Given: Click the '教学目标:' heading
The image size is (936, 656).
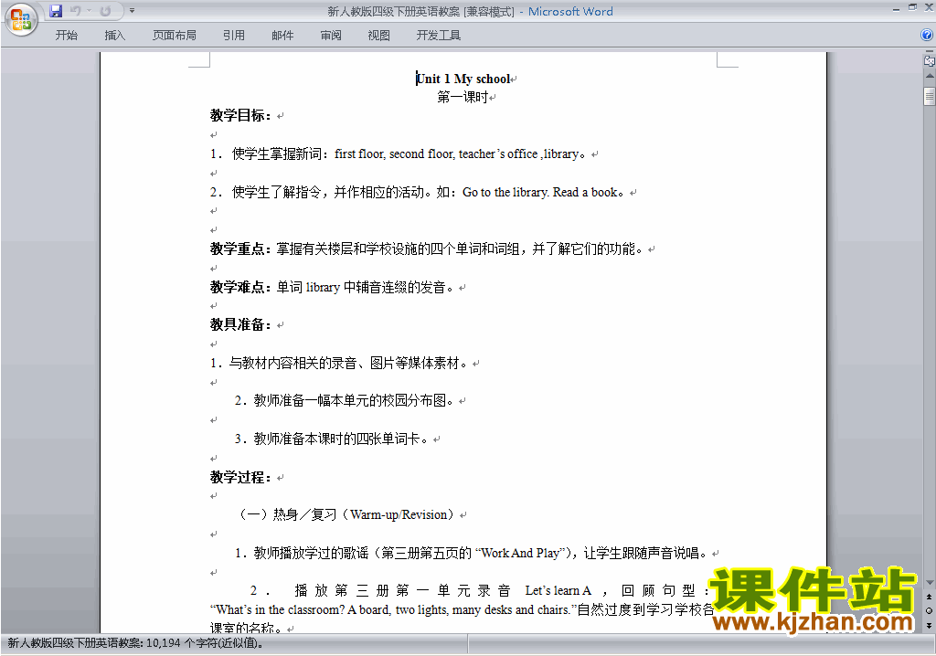Looking at the screenshot, I should pos(240,116).
